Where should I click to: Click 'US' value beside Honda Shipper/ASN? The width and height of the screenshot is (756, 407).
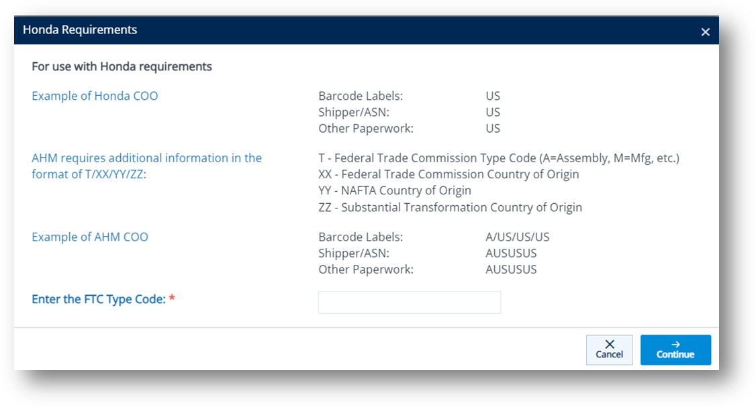pos(493,112)
